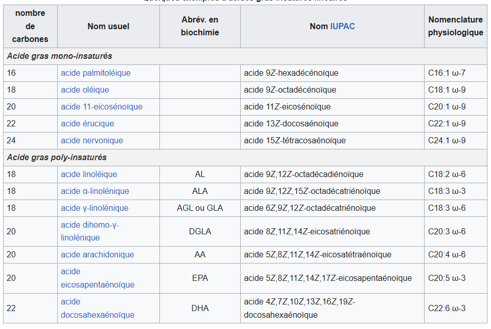Follow the acide 11-eicosénoïque link
Image resolution: width=491 pixels, height=329 pixels.
(101, 107)
